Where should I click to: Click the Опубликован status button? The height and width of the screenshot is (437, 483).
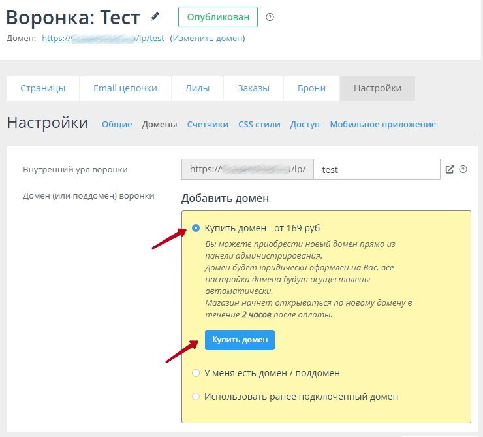(218, 17)
